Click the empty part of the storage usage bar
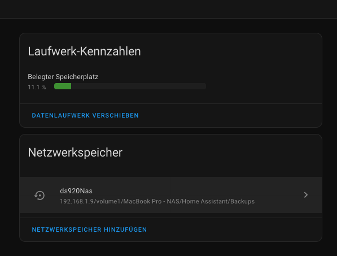Image resolution: width=337 pixels, height=256 pixels. (x=138, y=86)
